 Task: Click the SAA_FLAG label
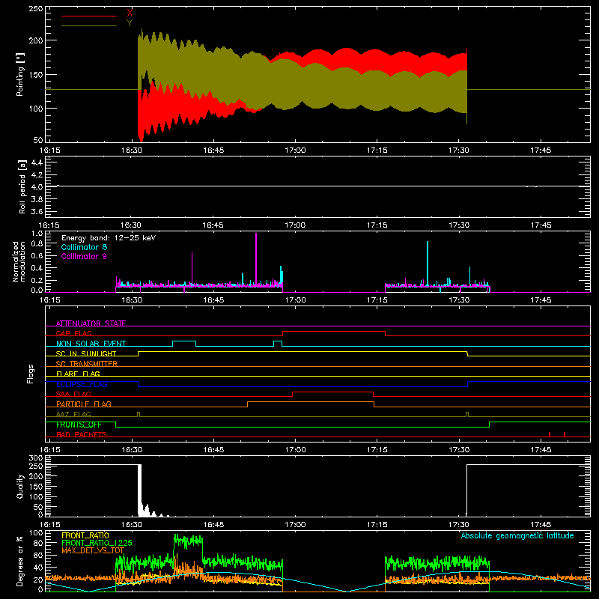[x=73, y=394]
